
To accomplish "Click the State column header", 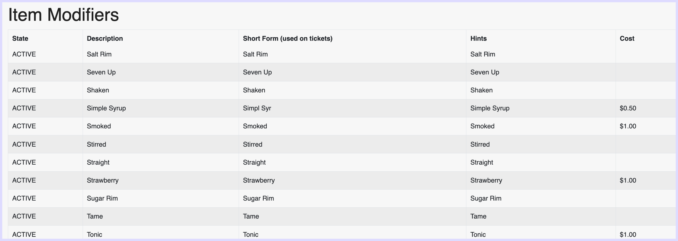I will click(20, 38).
